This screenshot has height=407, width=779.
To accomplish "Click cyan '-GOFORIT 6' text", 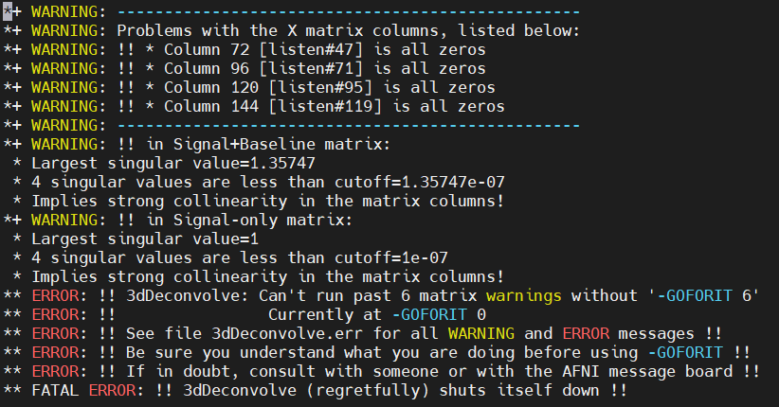I will (x=704, y=296).
